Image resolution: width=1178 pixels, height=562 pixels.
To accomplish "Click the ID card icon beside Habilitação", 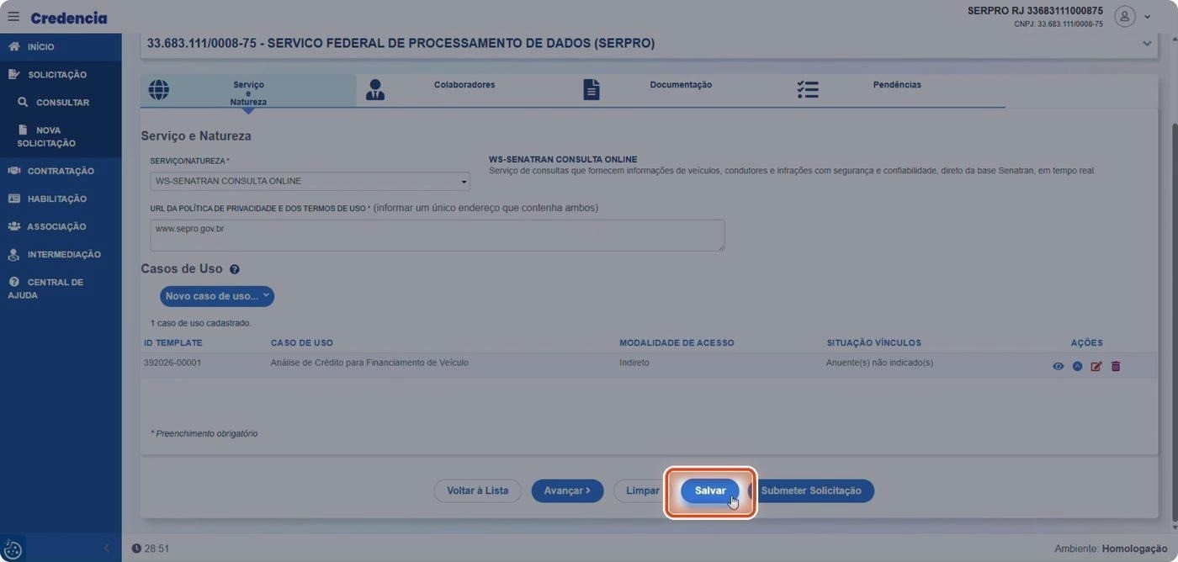I will coord(14,199).
